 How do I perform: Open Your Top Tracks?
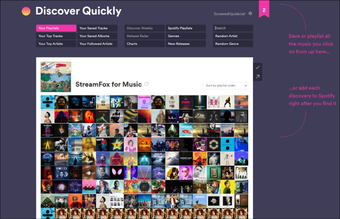pos(56,36)
